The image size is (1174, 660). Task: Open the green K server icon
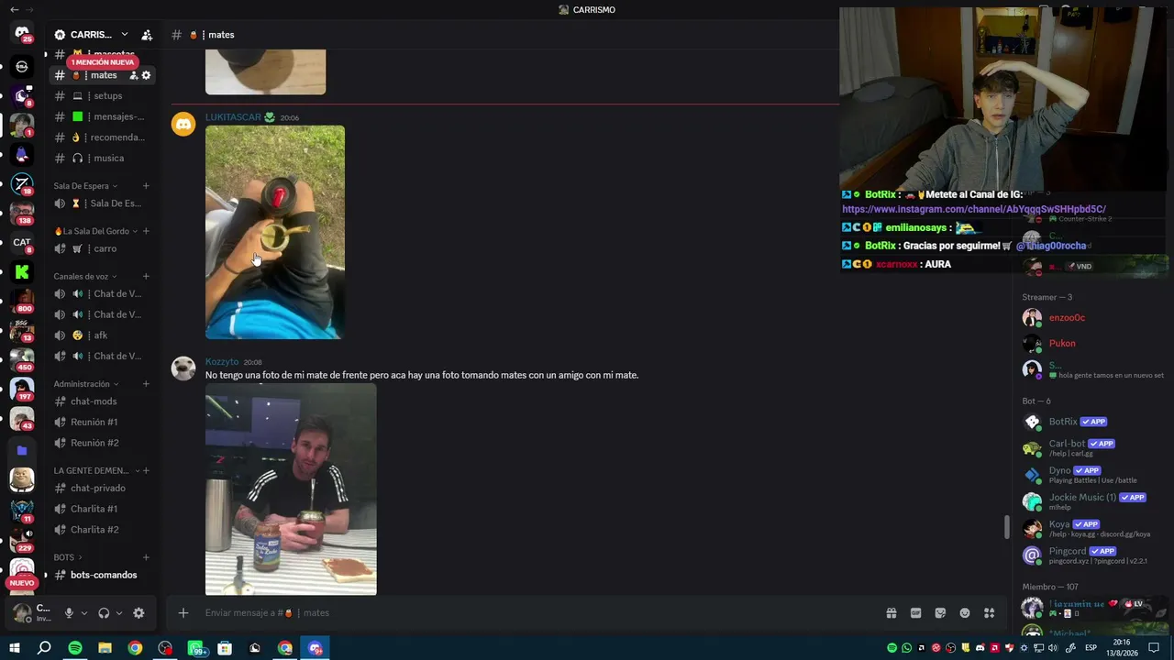[x=22, y=271]
